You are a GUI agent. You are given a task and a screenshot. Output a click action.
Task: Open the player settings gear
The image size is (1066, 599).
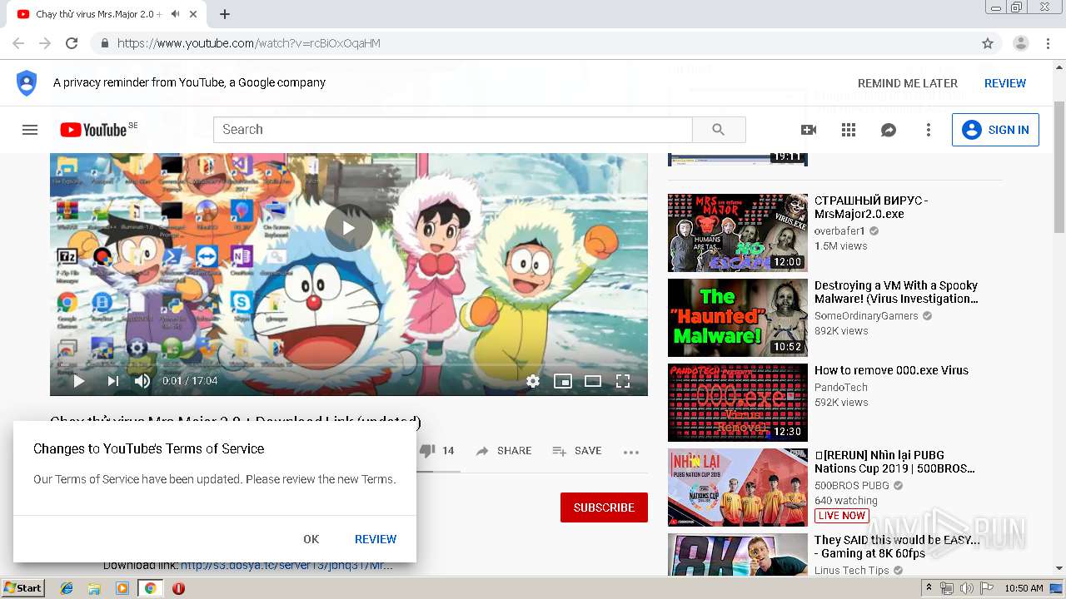[533, 381]
